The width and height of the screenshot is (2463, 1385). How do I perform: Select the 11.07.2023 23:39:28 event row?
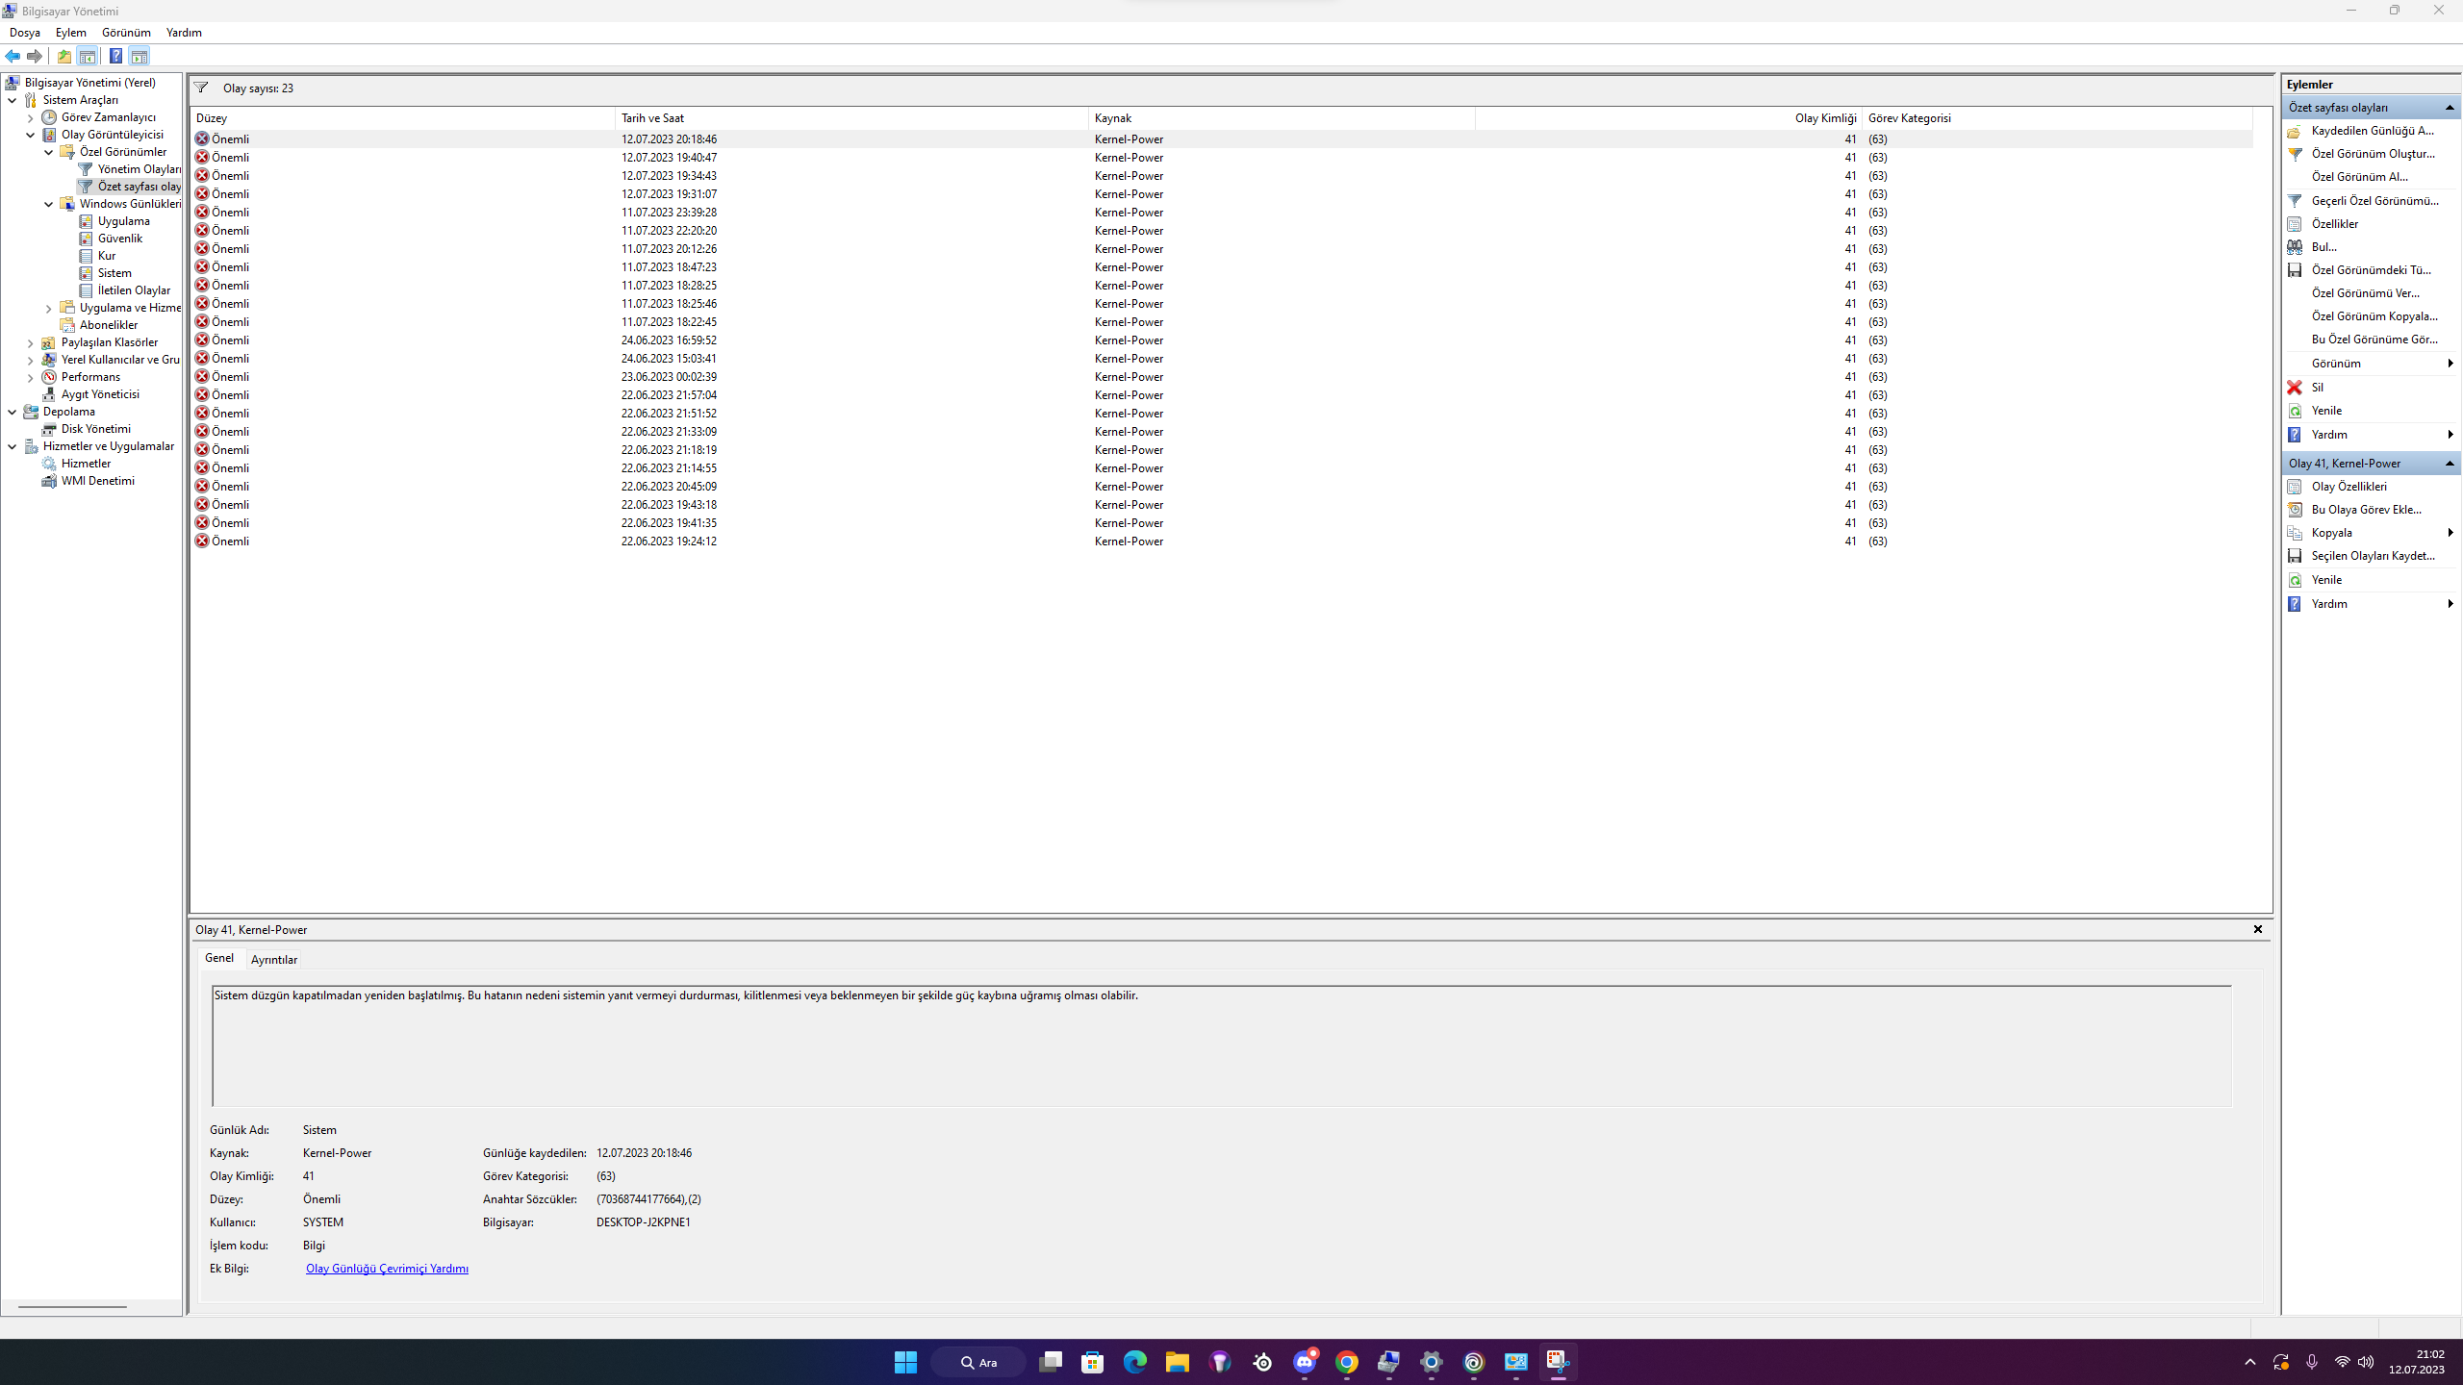(x=669, y=213)
